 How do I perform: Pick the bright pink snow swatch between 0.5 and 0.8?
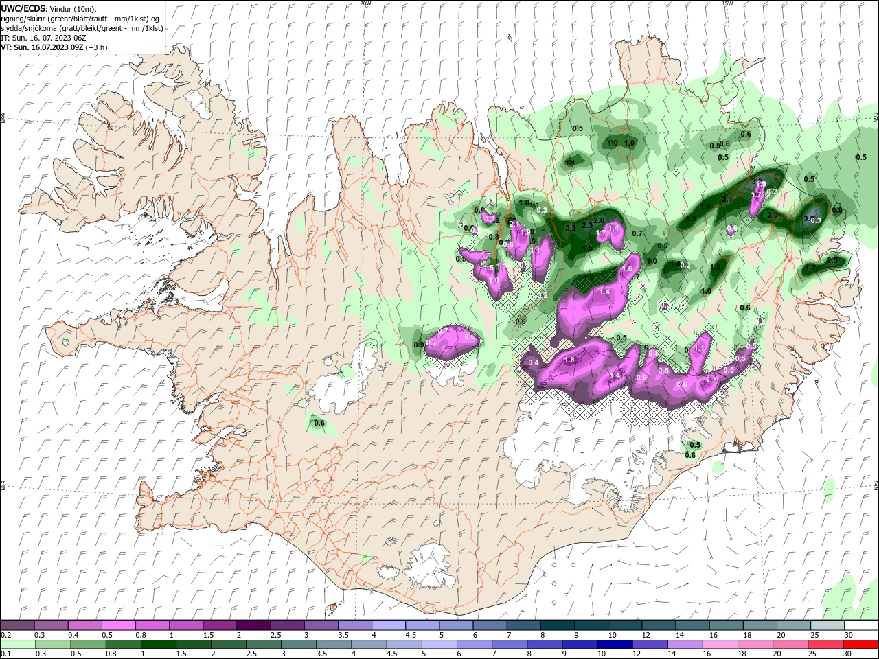coord(118,625)
